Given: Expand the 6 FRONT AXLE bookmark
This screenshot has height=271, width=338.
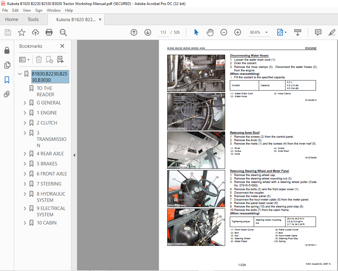Looking at the screenshot, I should 25,174.
